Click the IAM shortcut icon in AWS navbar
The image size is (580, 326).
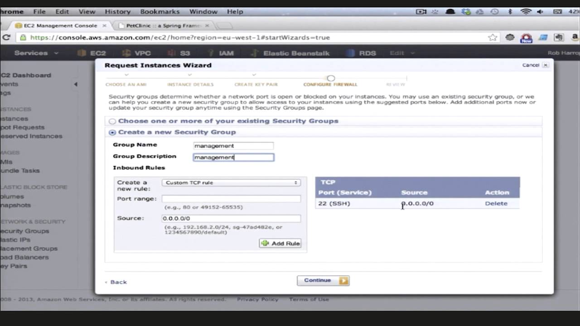coord(211,53)
